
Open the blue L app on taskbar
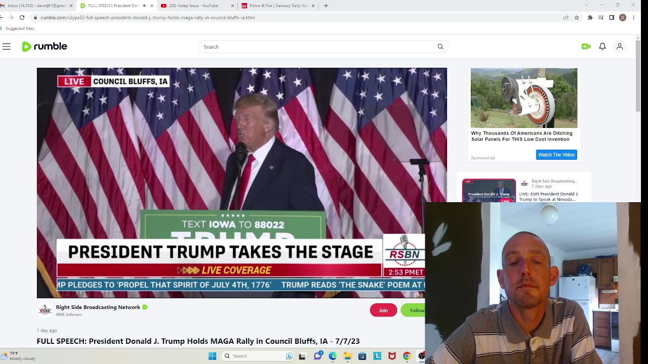click(377, 356)
